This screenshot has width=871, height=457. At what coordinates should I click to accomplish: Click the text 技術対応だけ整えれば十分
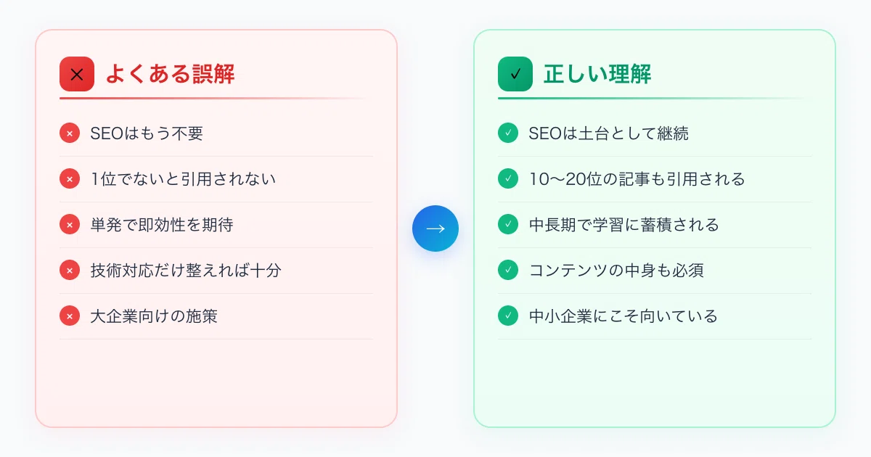(x=186, y=271)
